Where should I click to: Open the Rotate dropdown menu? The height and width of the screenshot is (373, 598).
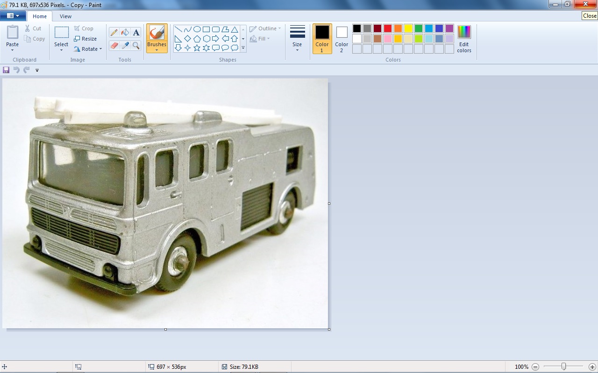pos(88,49)
